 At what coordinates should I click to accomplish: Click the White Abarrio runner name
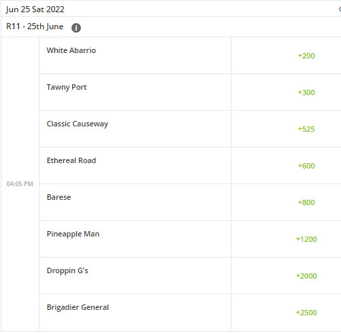[71, 50]
